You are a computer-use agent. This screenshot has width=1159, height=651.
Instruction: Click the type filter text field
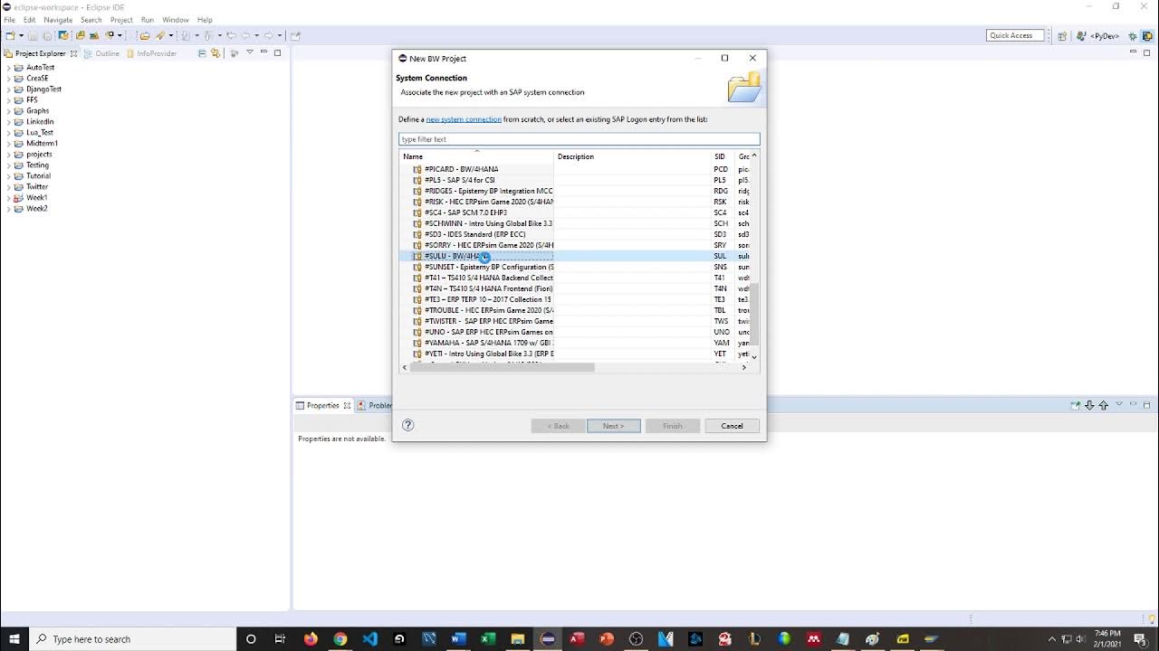click(579, 139)
